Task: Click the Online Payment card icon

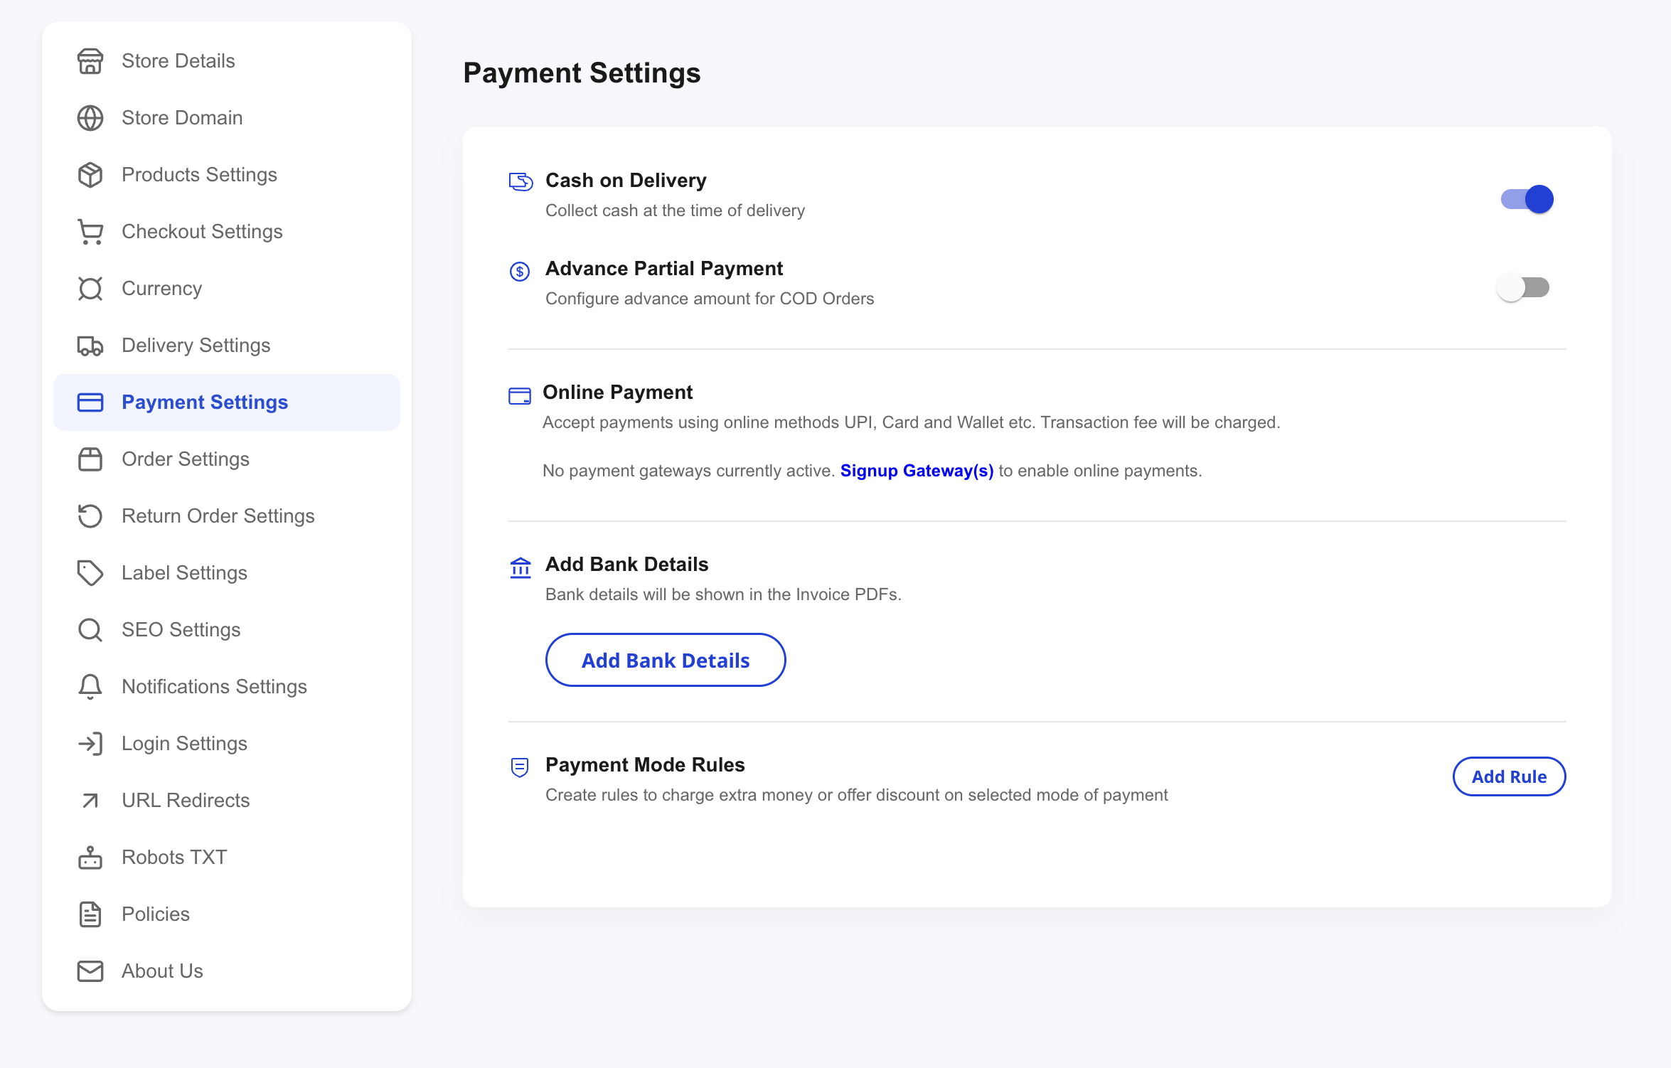Action: pos(520,395)
